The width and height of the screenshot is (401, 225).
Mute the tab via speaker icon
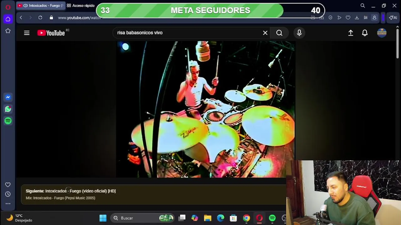25,6
